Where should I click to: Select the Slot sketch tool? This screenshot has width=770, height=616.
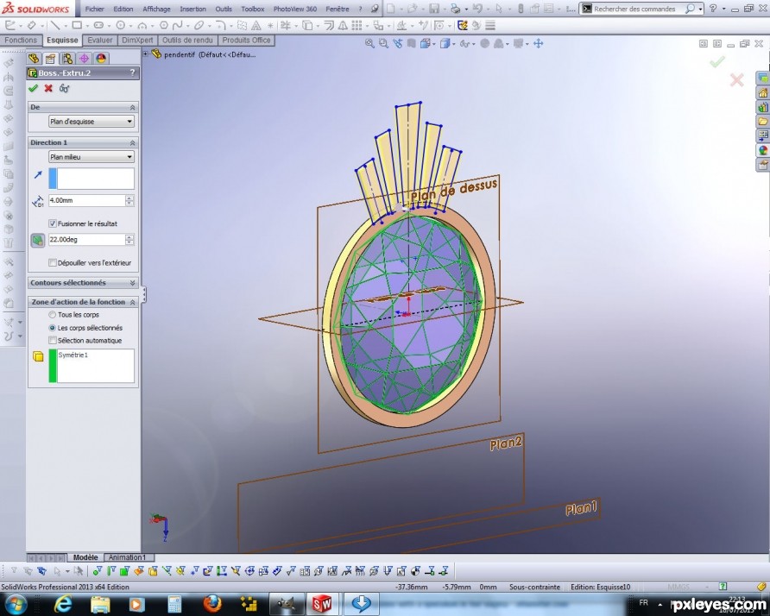98,25
